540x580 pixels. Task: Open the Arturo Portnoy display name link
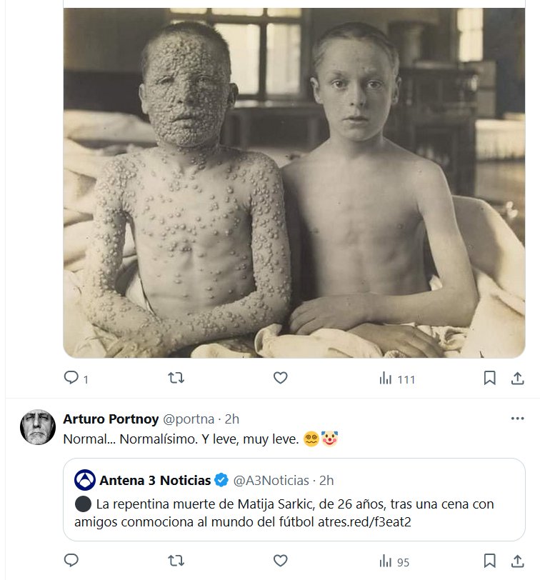111,419
